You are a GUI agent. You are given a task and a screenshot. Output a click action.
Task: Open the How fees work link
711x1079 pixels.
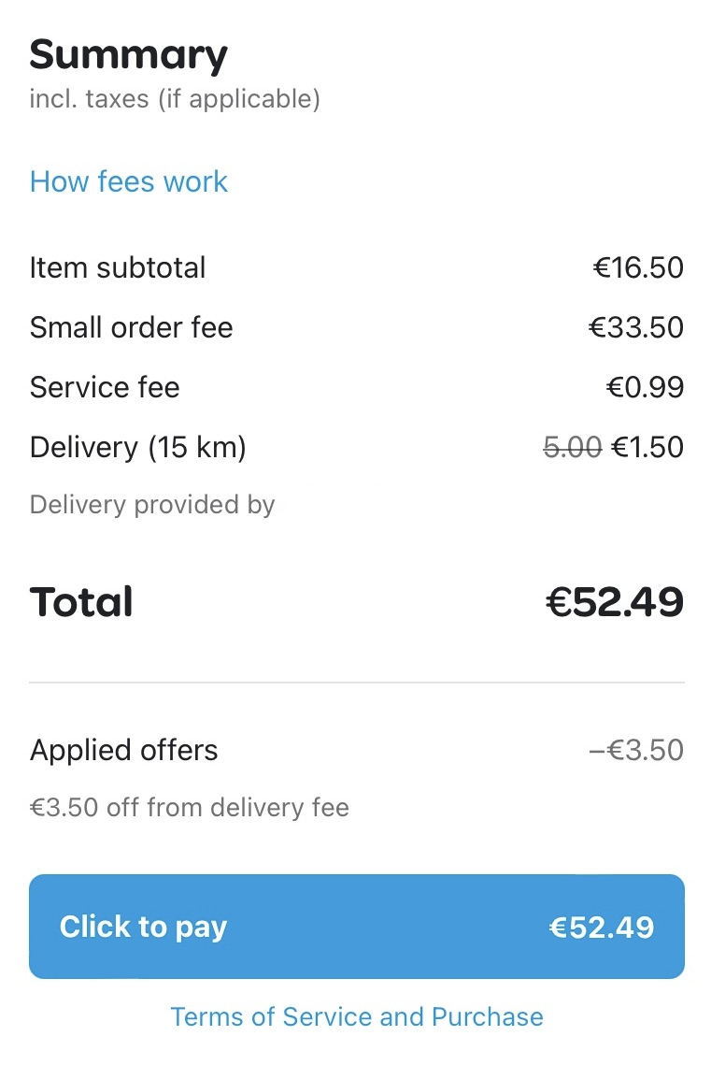click(129, 181)
